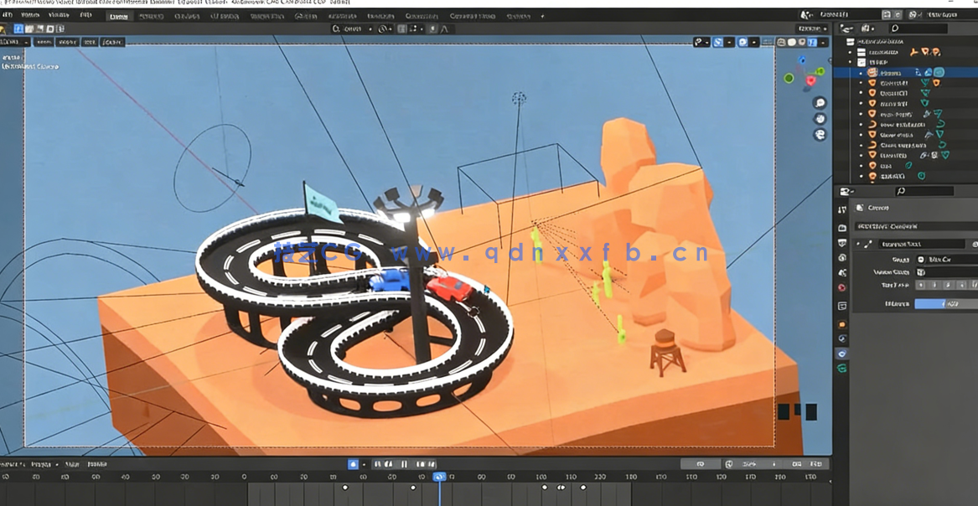Click the End frame button in the timeline header

click(x=816, y=463)
